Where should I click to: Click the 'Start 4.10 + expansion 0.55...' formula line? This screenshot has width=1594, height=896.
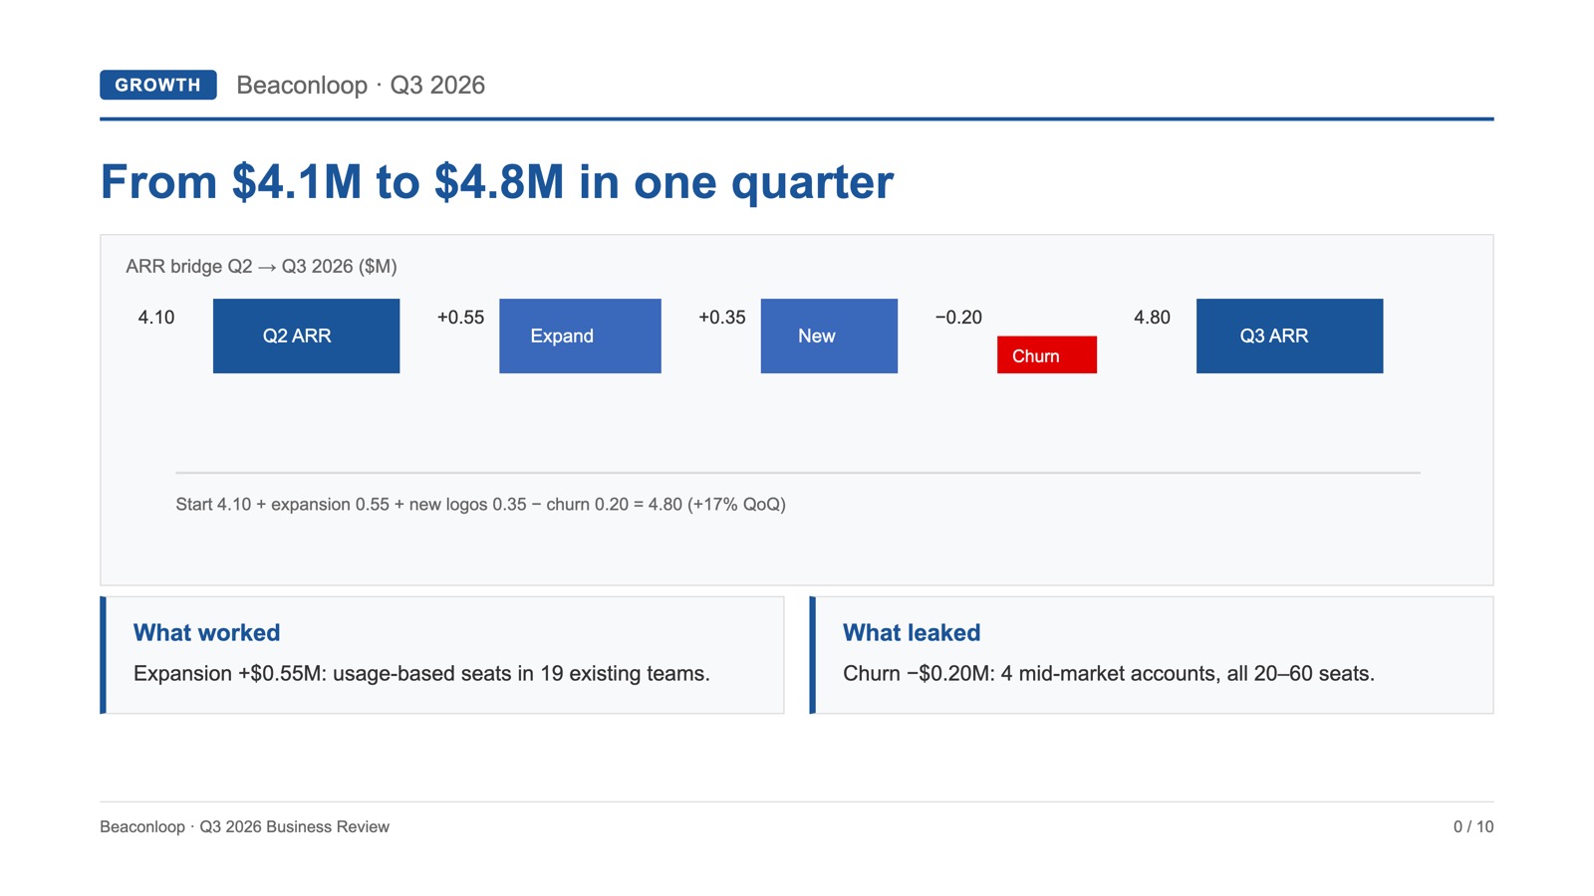pyautogui.click(x=481, y=505)
